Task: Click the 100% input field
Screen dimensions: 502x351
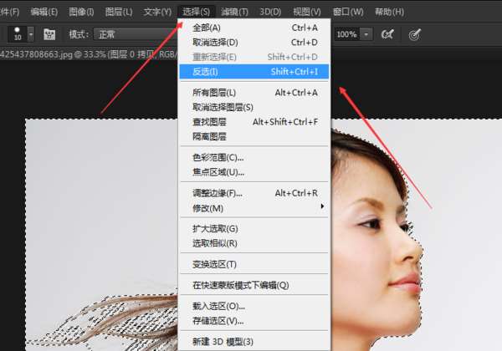Action: click(x=347, y=34)
